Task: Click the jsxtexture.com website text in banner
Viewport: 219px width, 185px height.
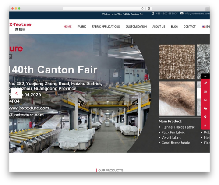Action: (x=29, y=108)
